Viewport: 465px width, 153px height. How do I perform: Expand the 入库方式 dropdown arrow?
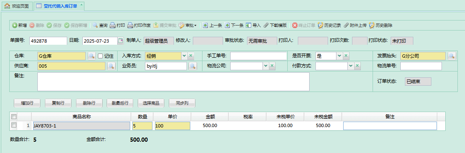pos(184,56)
